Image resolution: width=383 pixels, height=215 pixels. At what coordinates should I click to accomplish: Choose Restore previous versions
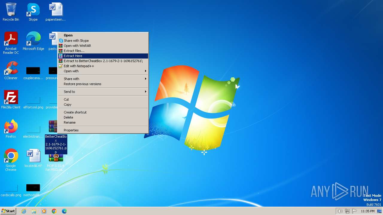(103, 84)
